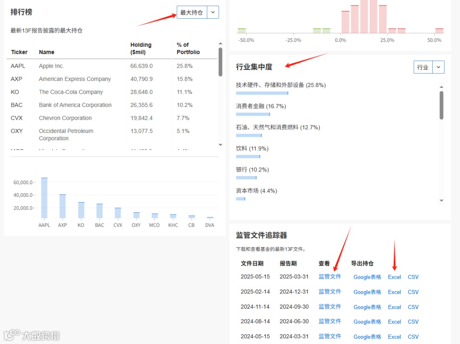460x344 pixels.
Task: Open 监管文件 for 2024-08-14 filing
Action: pyautogui.click(x=330, y=321)
